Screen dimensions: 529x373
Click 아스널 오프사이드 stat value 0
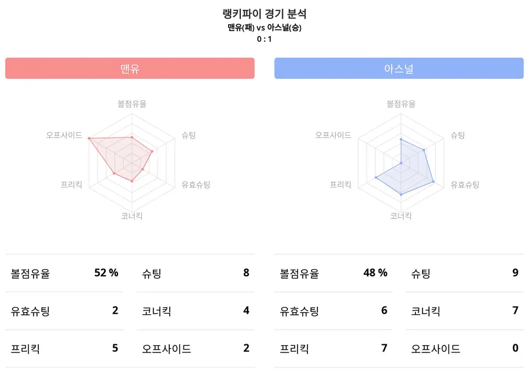pyautogui.click(x=515, y=348)
